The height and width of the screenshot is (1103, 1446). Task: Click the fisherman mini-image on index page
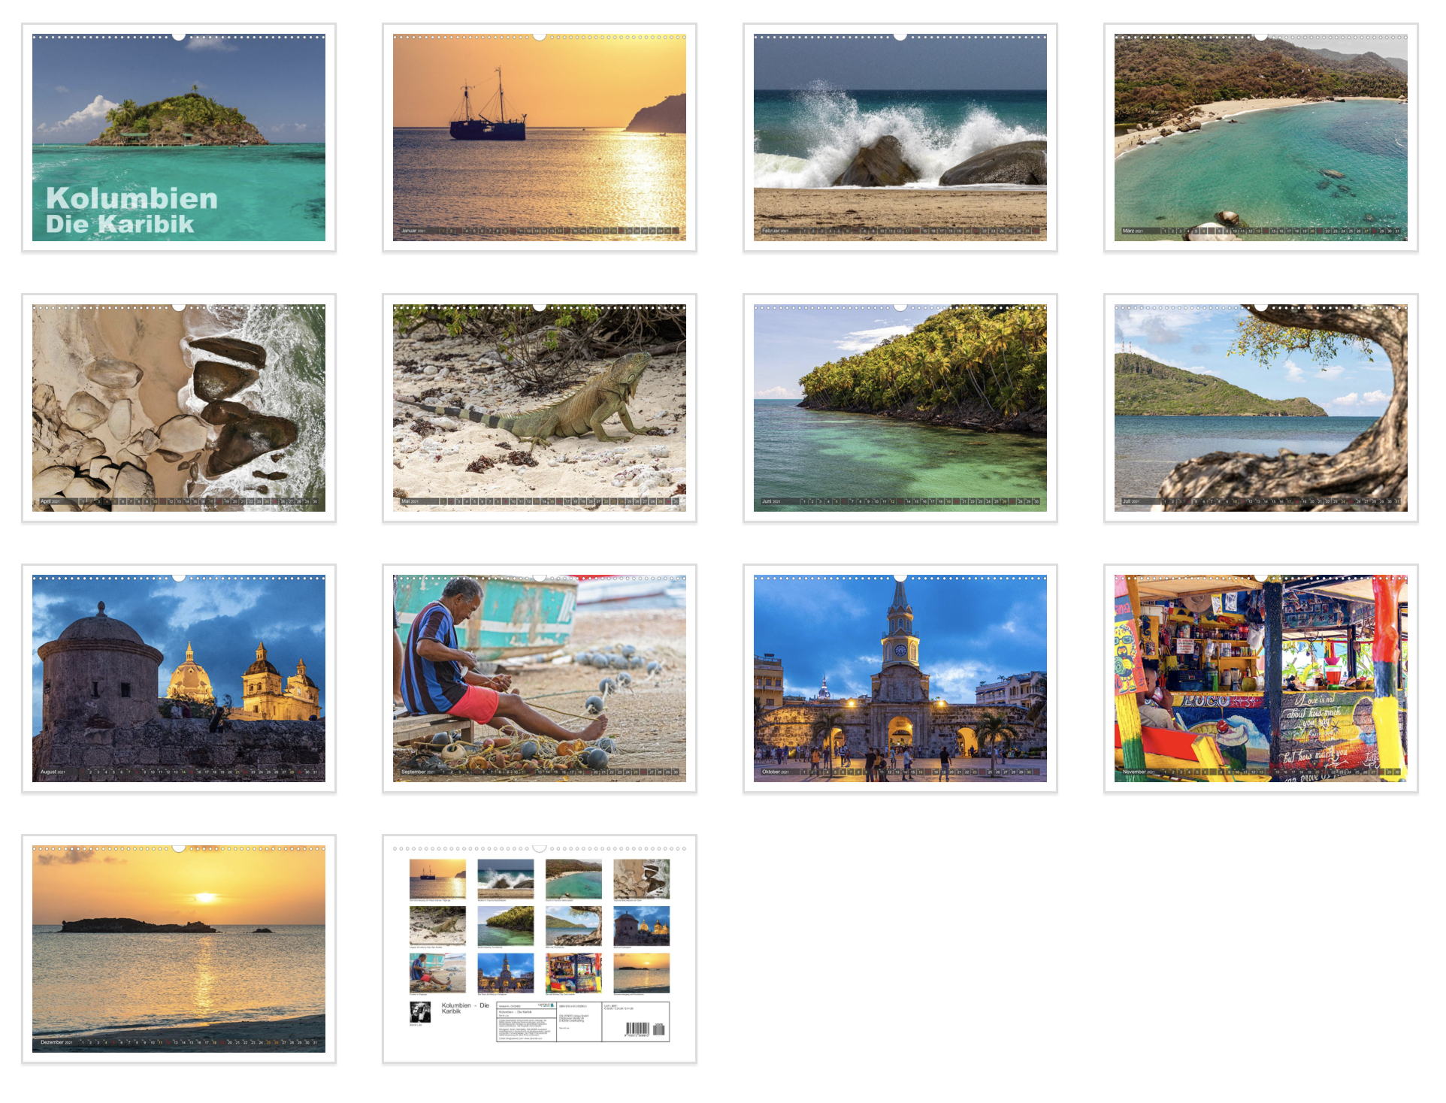coord(437,973)
